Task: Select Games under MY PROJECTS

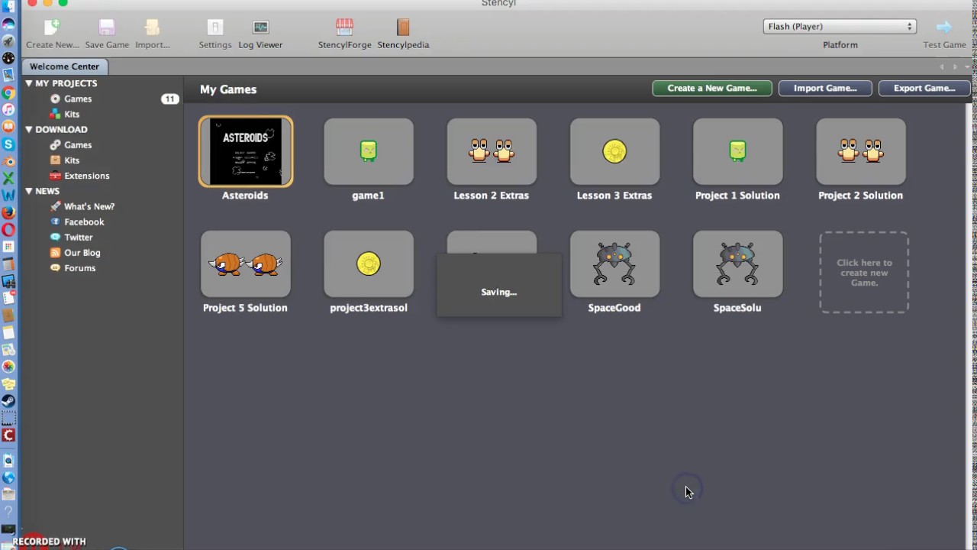Action: [78, 99]
